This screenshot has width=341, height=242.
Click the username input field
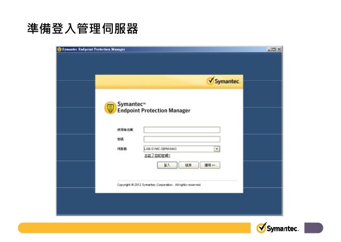(182, 130)
